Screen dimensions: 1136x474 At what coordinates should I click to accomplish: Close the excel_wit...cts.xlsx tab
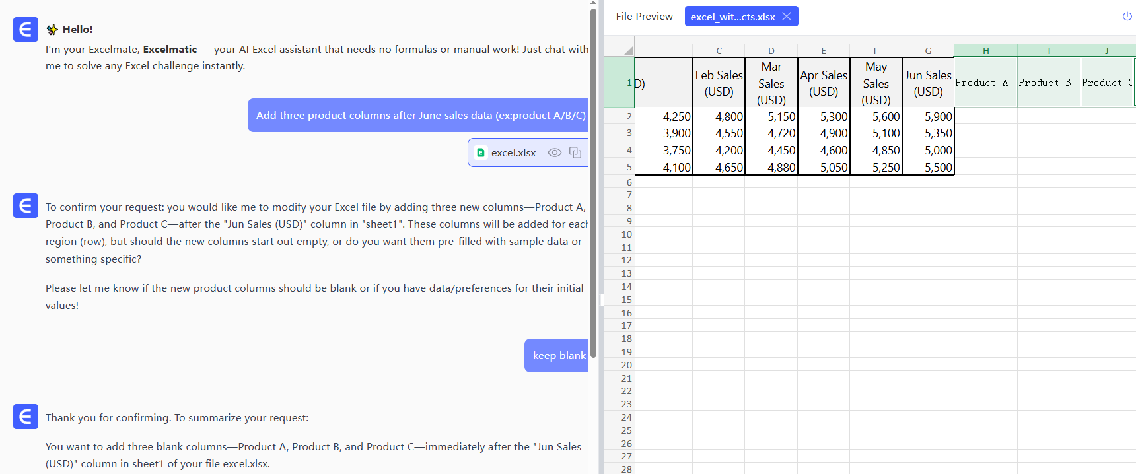point(787,17)
